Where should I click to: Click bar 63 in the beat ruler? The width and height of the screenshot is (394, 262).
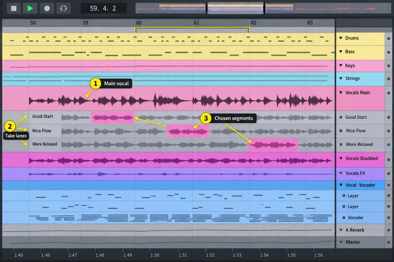[310, 23]
